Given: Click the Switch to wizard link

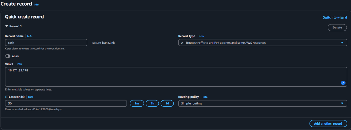Looking at the screenshot, I should (x=335, y=17).
